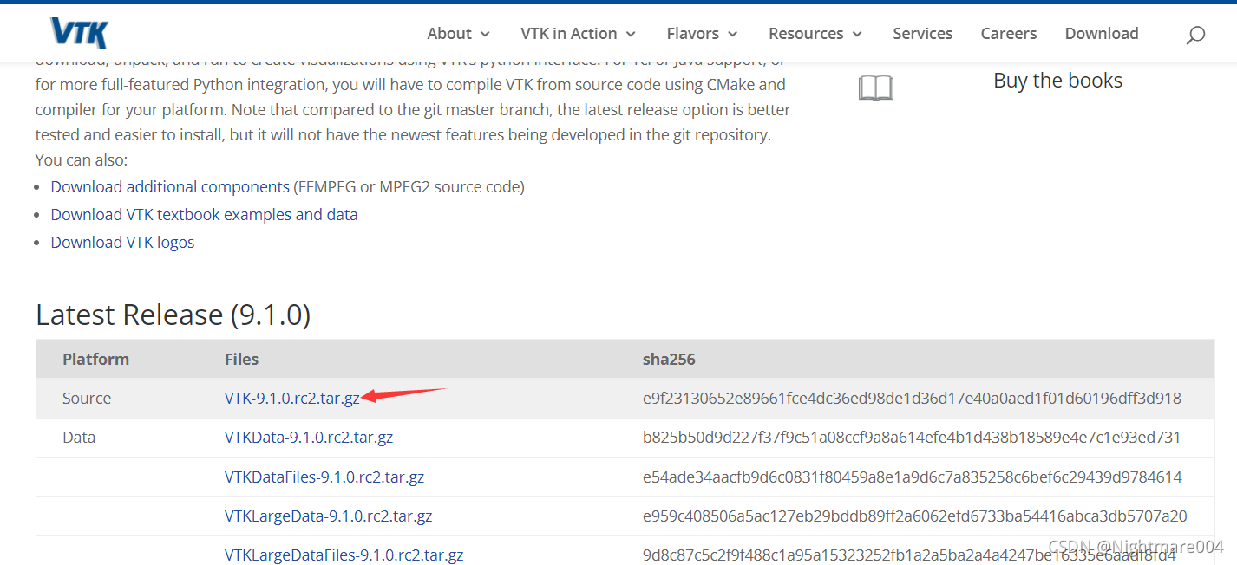Viewport: 1237px width, 565px height.
Task: Click the Platform column header
Action: (95, 359)
